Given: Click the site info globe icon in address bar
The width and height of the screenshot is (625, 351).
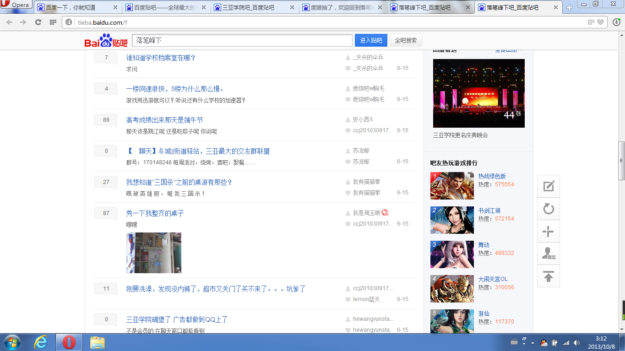Looking at the screenshot, I should pos(69,22).
